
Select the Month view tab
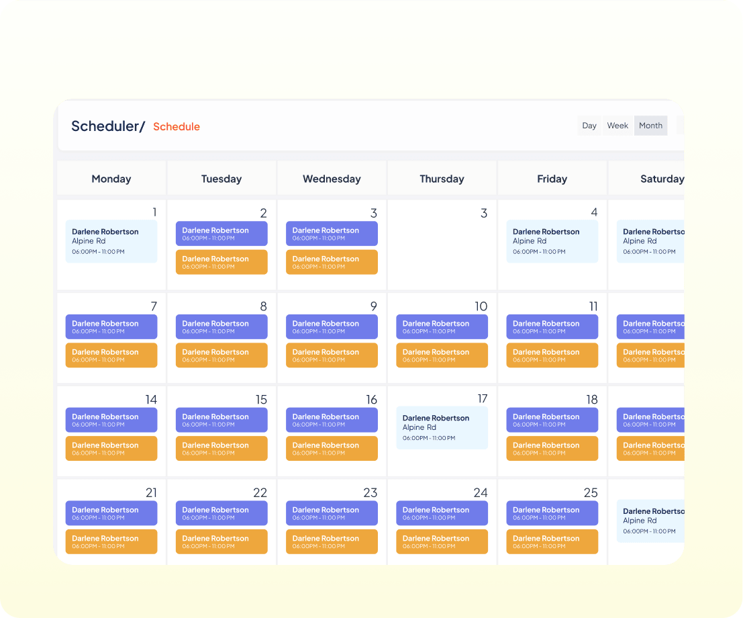coord(650,126)
